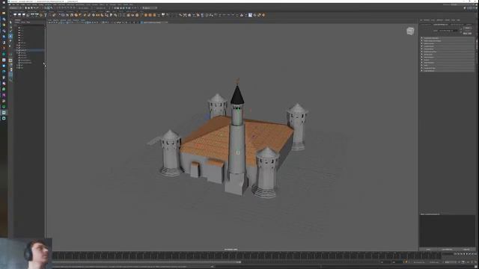Activate the highlighted Move tool in toolbox
Viewport: 479px width, 269px height.
(x=10, y=37)
